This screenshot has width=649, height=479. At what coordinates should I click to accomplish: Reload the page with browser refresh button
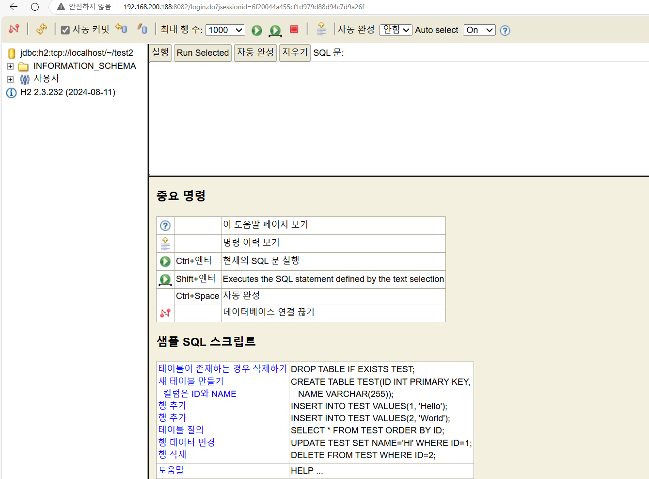(35, 7)
